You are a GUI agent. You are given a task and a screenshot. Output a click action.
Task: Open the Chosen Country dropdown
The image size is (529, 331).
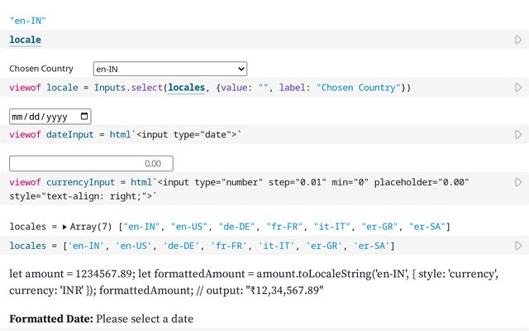pyautogui.click(x=169, y=69)
